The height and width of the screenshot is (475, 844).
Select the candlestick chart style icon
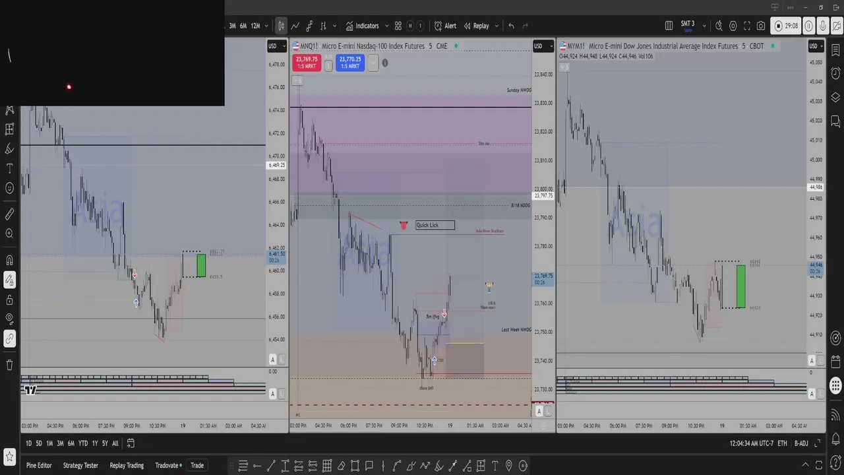click(281, 26)
